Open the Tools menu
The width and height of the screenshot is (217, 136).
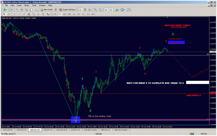(34, 6)
